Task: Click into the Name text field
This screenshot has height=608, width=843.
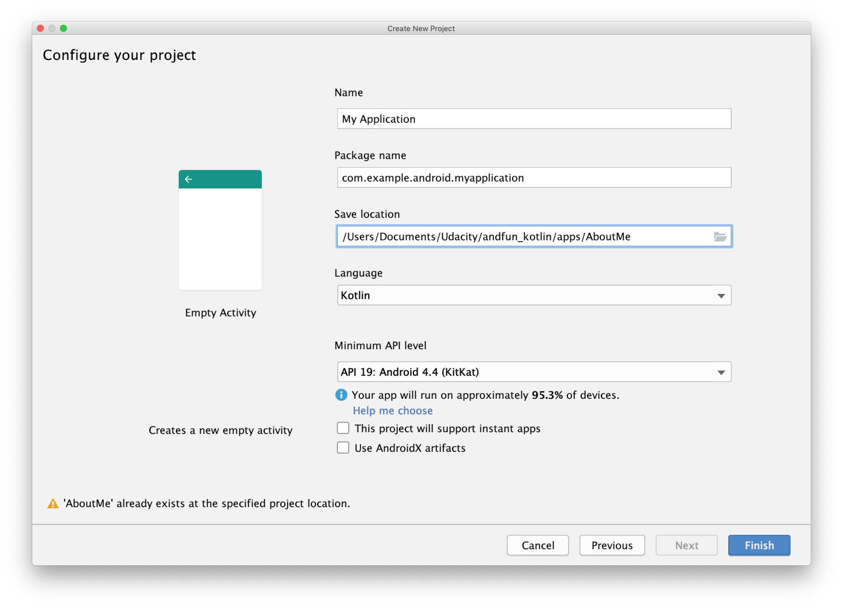Action: pyautogui.click(x=533, y=119)
